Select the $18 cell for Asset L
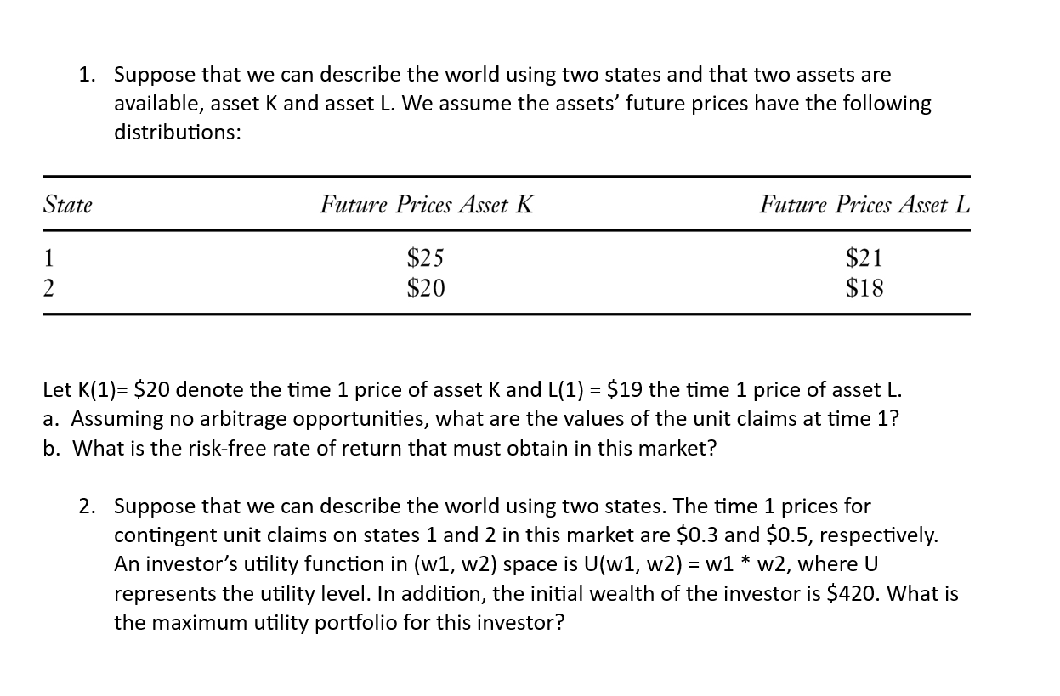 coord(864,288)
